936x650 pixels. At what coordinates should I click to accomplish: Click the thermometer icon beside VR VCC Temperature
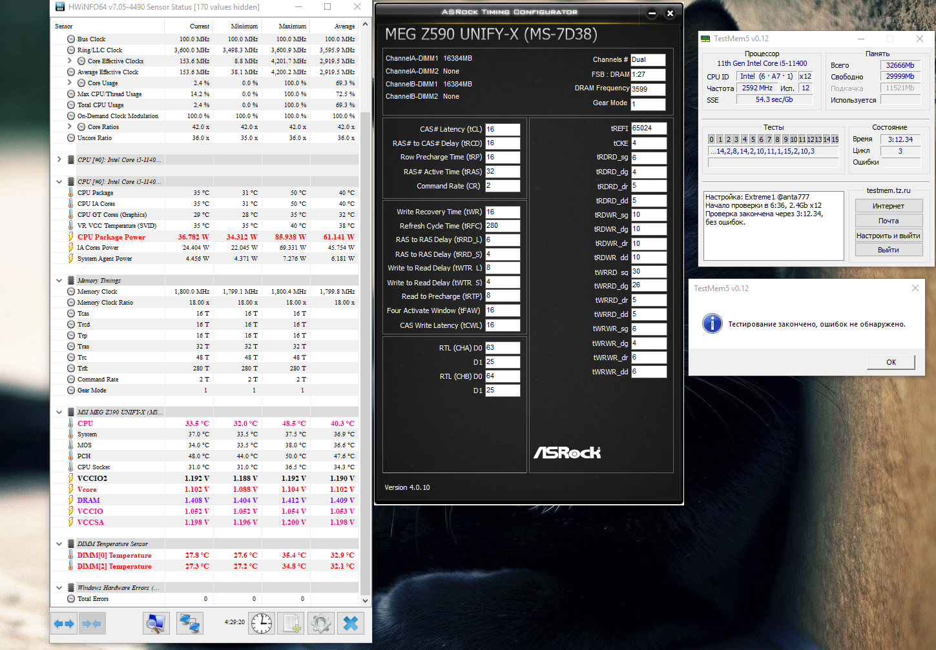tap(71, 226)
